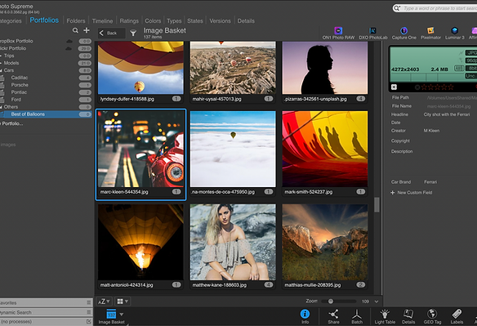Set rating to one star
Screen dimensions: 477x326
(423, 87)
